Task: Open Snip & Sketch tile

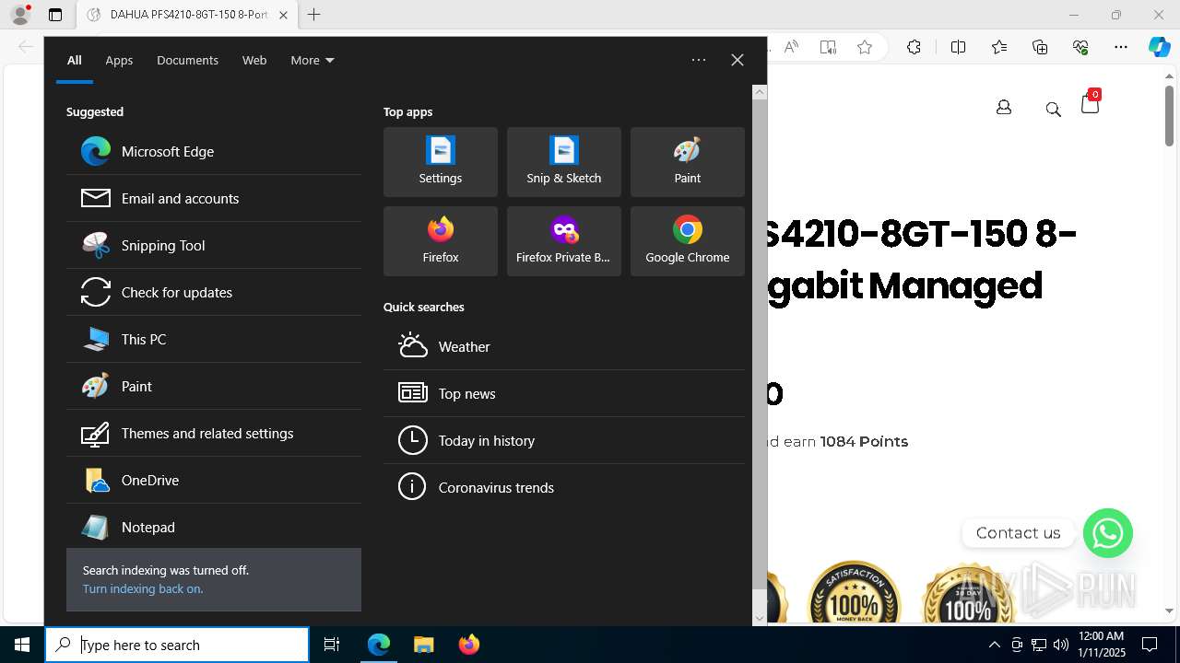Action: [564, 162]
